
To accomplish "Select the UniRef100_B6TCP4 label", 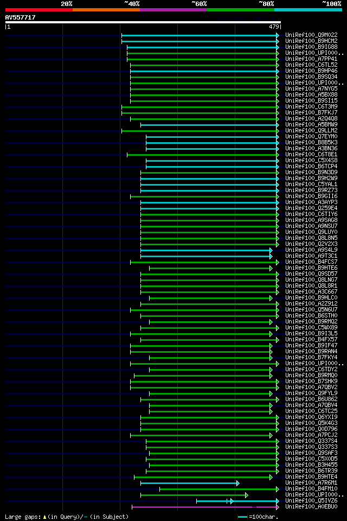I will [x=311, y=167].
